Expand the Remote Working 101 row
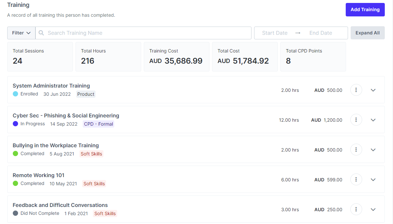The width and height of the screenshot is (393, 224). point(373,179)
